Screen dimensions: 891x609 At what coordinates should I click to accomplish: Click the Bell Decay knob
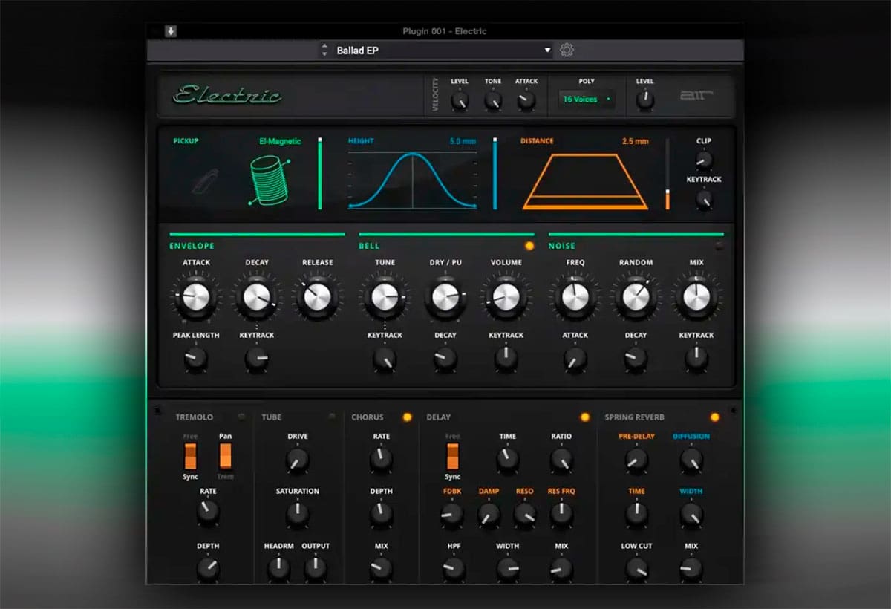pos(446,359)
